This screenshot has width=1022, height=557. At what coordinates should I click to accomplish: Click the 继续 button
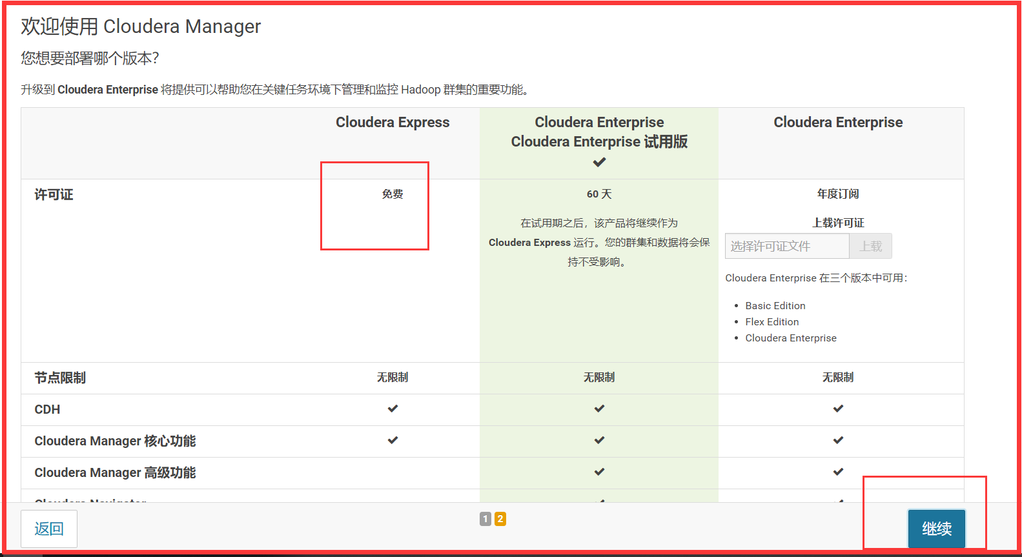click(937, 529)
